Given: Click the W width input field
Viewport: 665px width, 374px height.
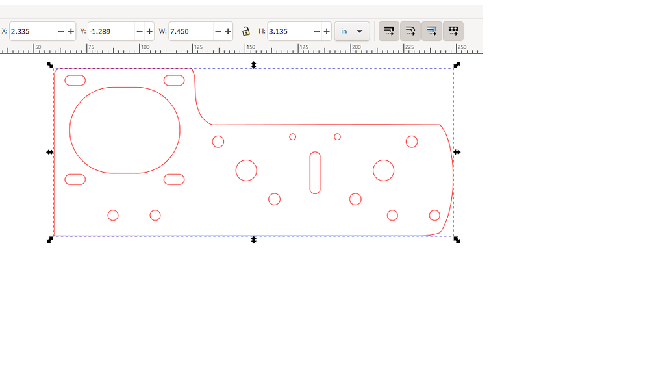Looking at the screenshot, I should coord(190,31).
